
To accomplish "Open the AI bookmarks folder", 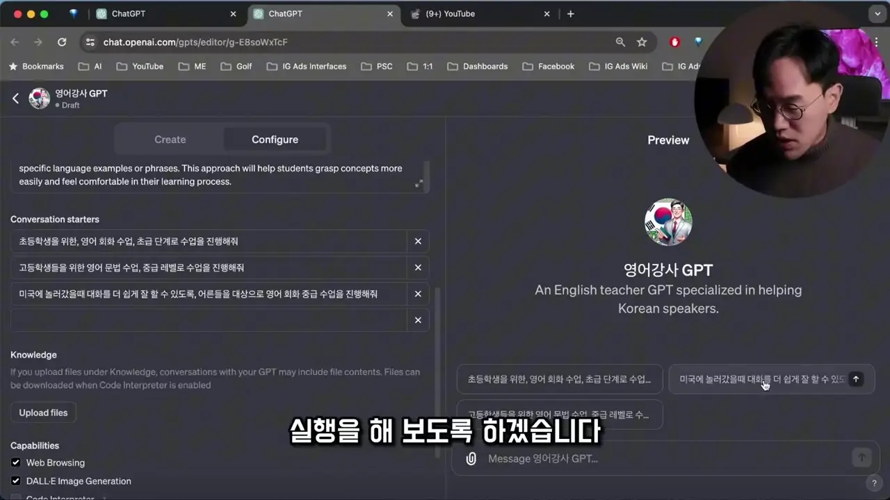I will click(x=90, y=66).
